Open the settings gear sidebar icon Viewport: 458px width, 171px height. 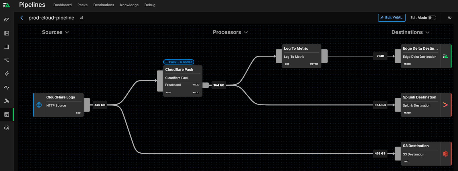7,128
